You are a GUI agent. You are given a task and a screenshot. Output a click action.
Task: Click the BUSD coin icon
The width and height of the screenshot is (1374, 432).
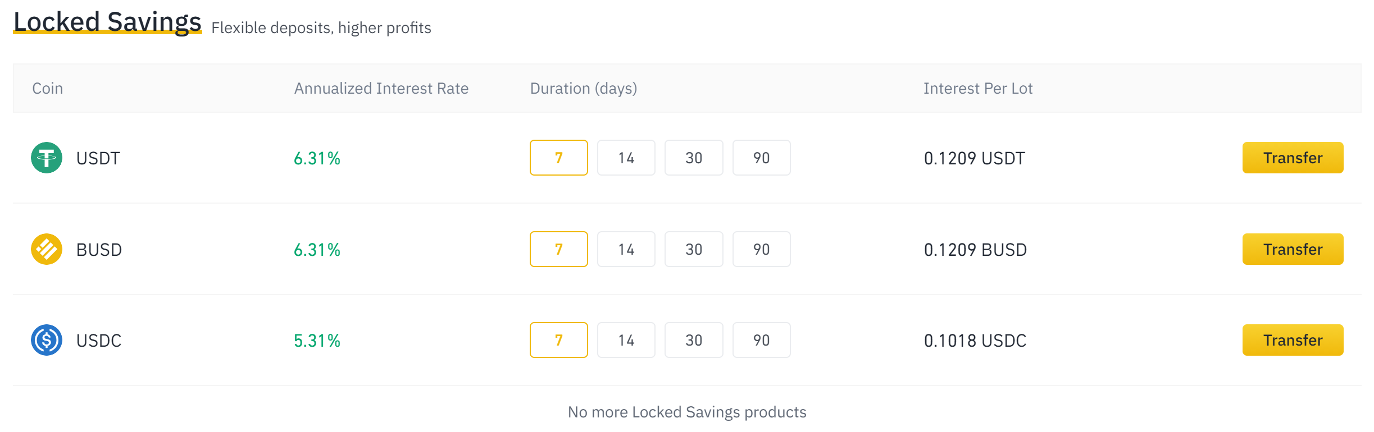(x=47, y=249)
